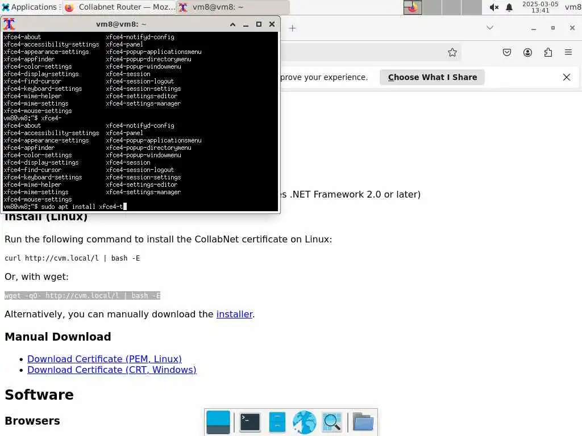Open the home folder dock icon
The height and width of the screenshot is (436, 582).
pyautogui.click(x=363, y=422)
